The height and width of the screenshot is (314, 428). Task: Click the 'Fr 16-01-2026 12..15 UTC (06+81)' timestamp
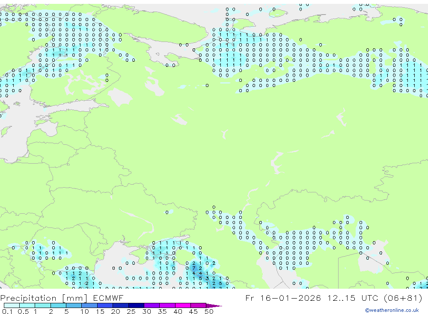[334, 298]
